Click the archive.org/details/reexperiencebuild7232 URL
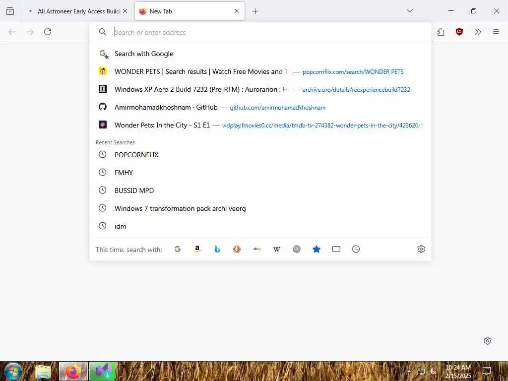 click(x=356, y=90)
